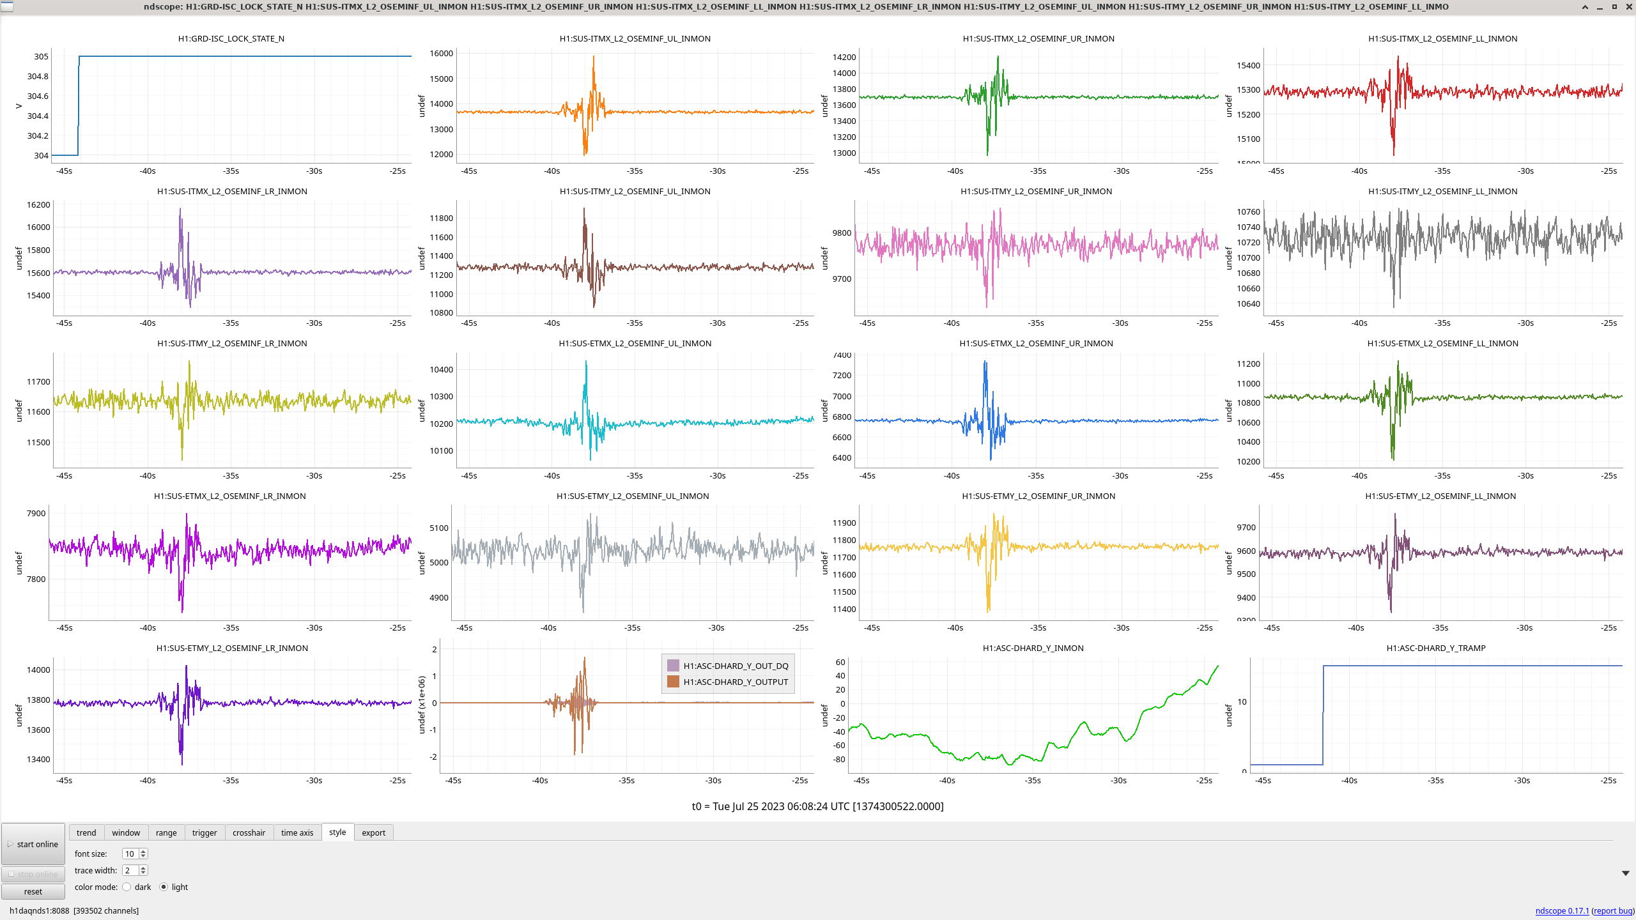Minimize window with title bar dash icon

[1600, 7]
